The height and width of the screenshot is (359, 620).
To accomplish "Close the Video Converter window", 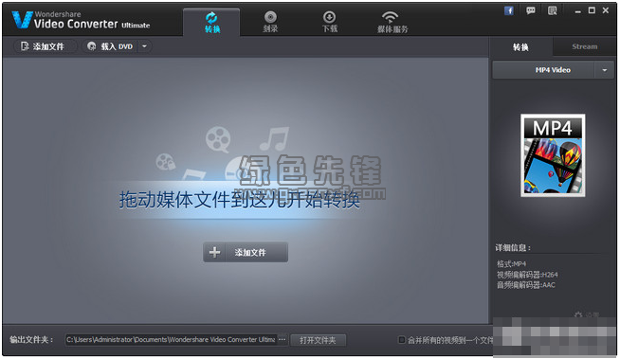I will 606,10.
